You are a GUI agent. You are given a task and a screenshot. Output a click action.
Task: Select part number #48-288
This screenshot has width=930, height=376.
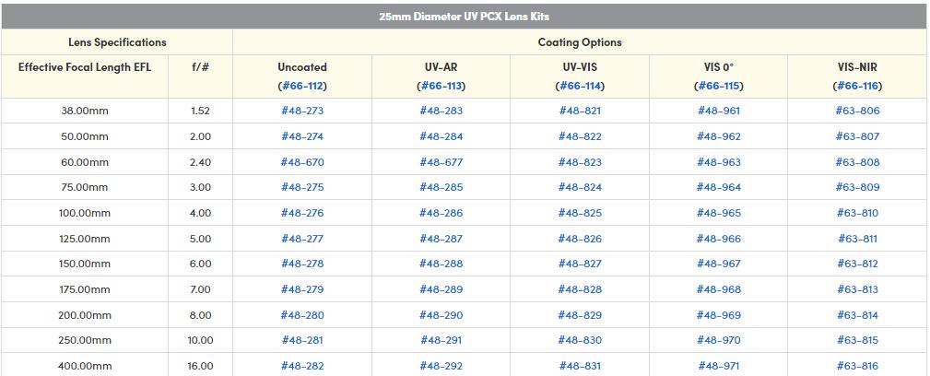441,264
